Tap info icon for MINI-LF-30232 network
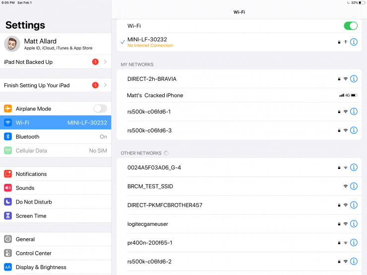367x275 pixels. pyautogui.click(x=354, y=42)
